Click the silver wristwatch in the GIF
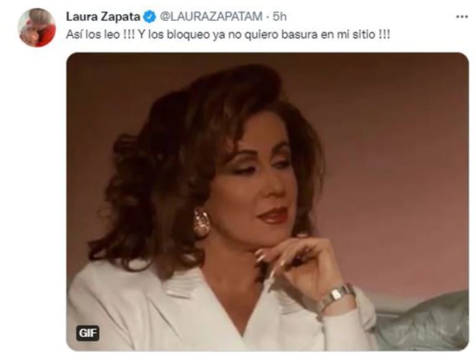 click(335, 298)
